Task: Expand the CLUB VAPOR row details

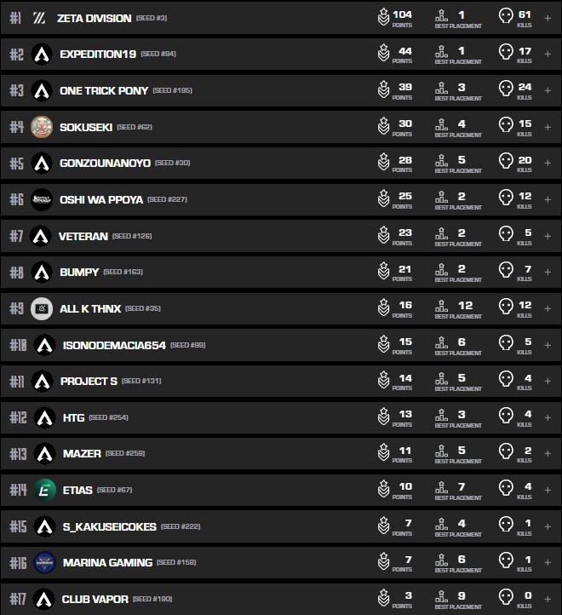Action: coord(548,599)
